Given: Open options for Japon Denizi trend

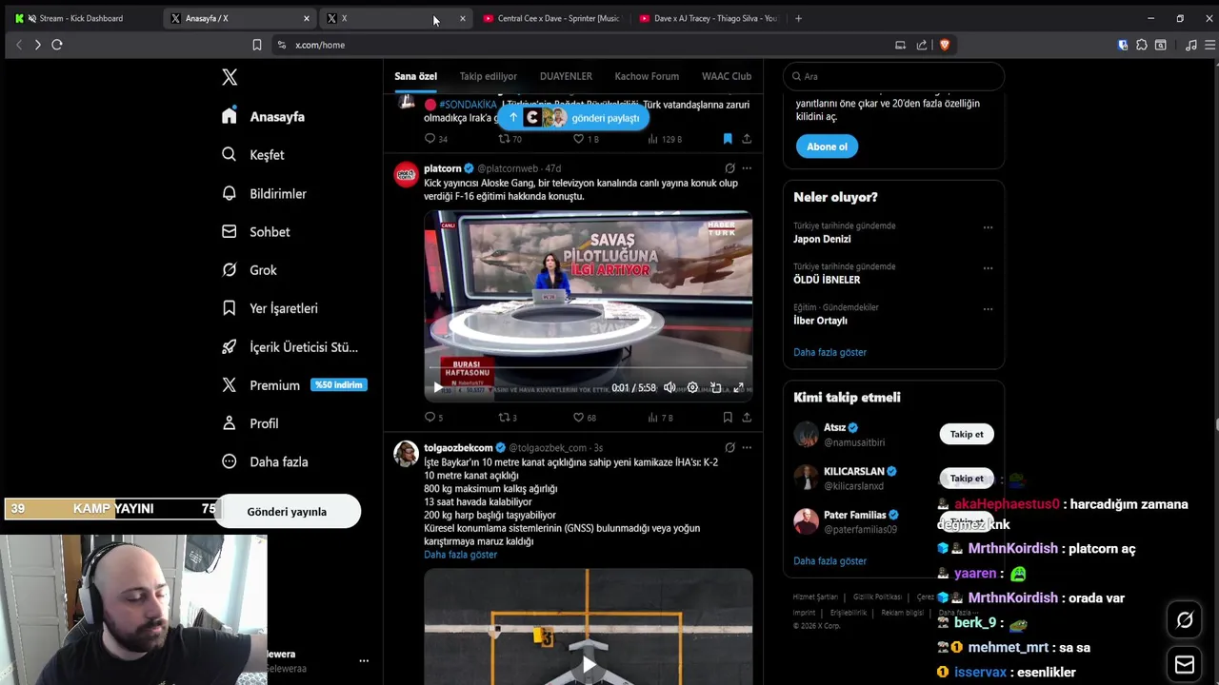Looking at the screenshot, I should [x=988, y=227].
